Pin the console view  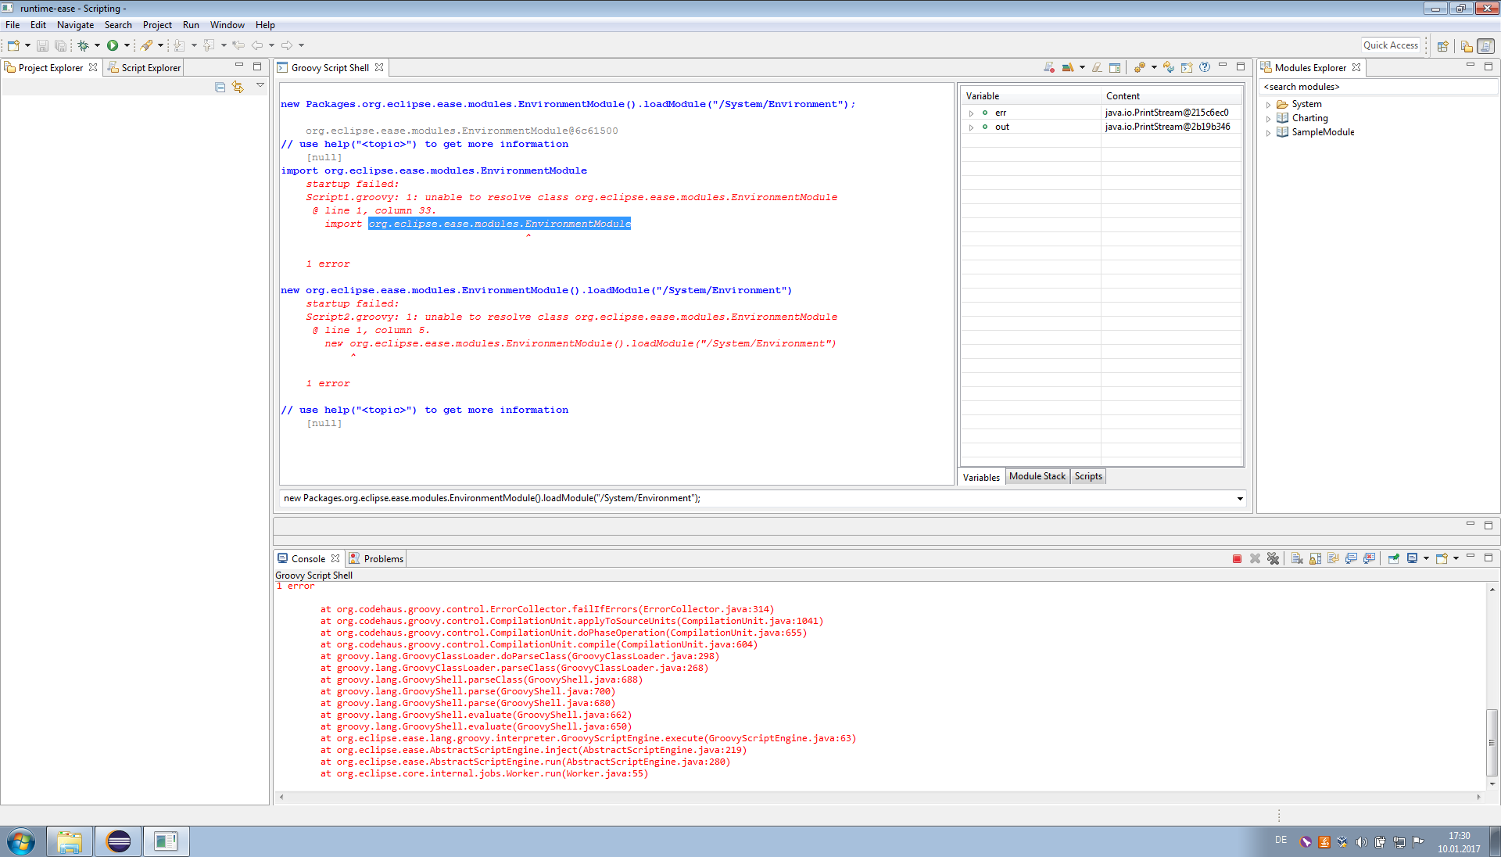1393,559
